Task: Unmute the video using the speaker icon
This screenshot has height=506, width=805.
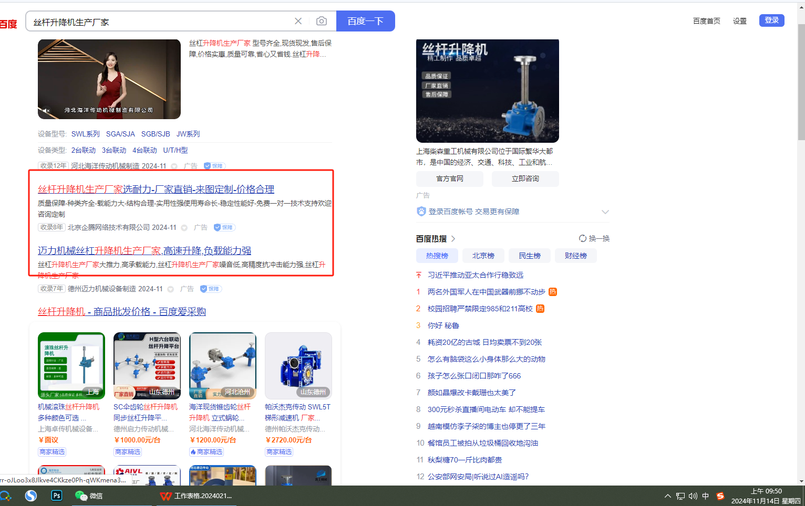Action: [x=46, y=111]
